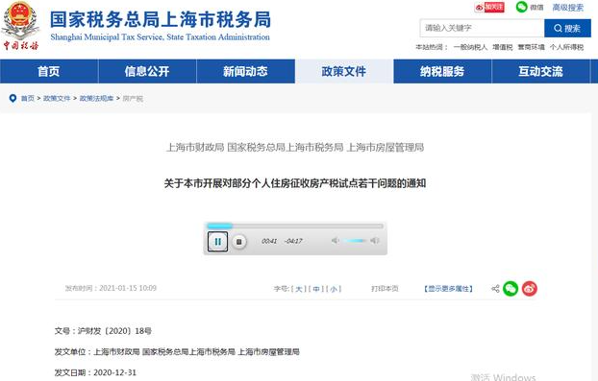Image resolution: width=598 pixels, height=381 pixels.
Task: Click the article title 关于本市开展对部分个人住房征收房产税
Action: (x=295, y=183)
